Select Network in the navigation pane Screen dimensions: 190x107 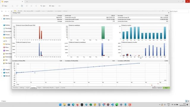tap(7, 76)
